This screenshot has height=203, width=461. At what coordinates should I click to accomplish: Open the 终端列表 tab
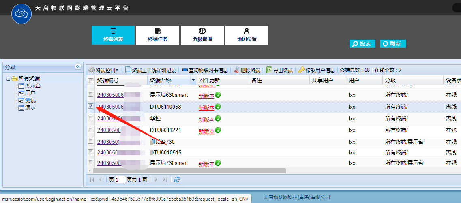pos(113,35)
